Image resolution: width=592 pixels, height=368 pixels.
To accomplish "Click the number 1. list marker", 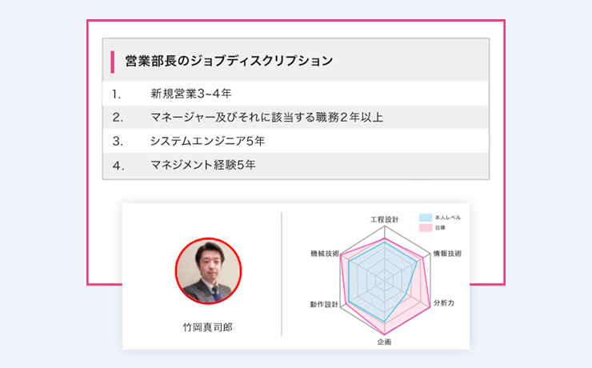I will [117, 94].
